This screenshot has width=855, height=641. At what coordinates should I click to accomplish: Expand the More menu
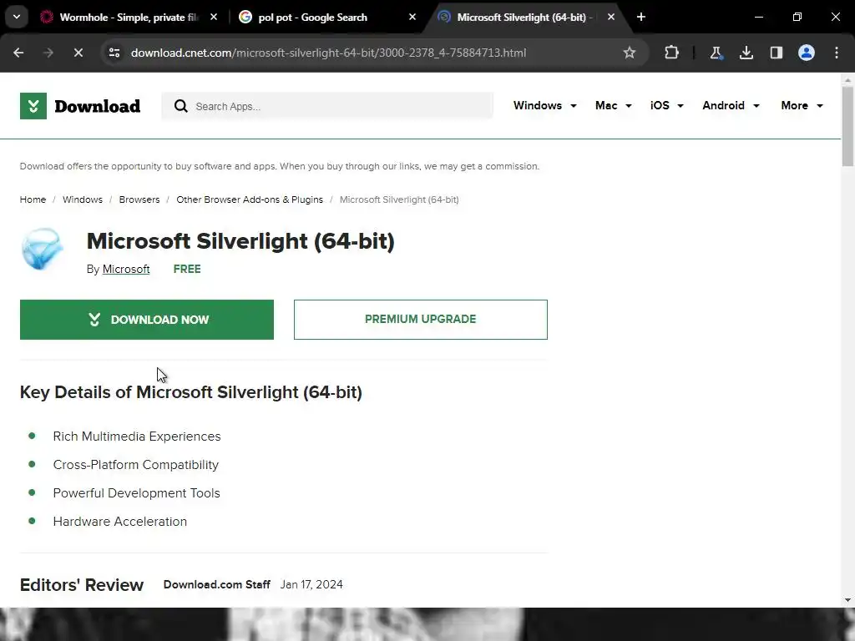point(802,106)
